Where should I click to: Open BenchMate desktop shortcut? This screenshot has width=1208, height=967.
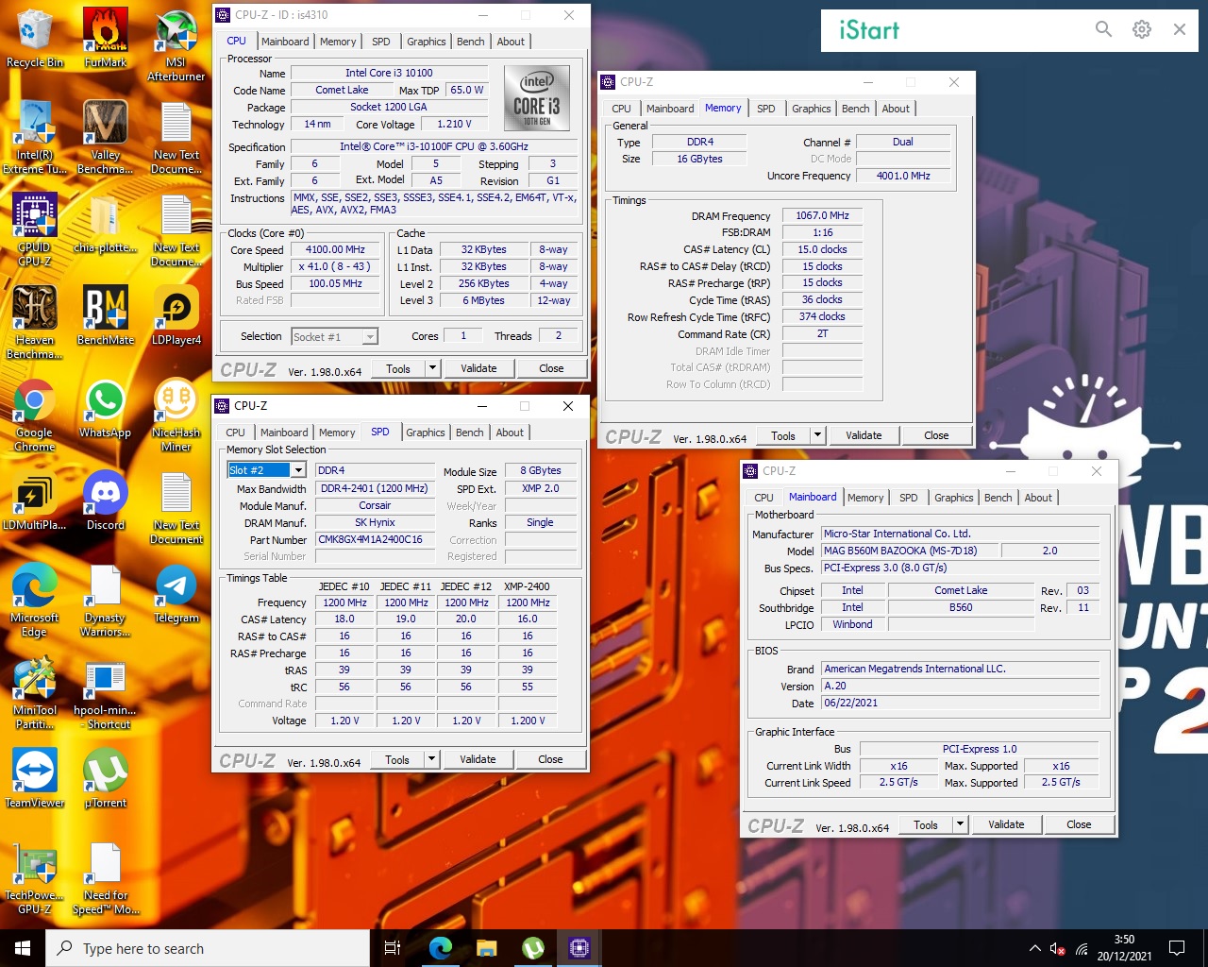click(106, 316)
